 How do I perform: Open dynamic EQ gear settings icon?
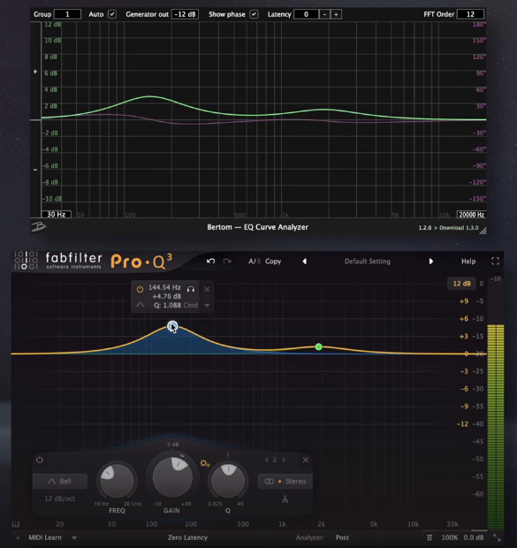205,463
